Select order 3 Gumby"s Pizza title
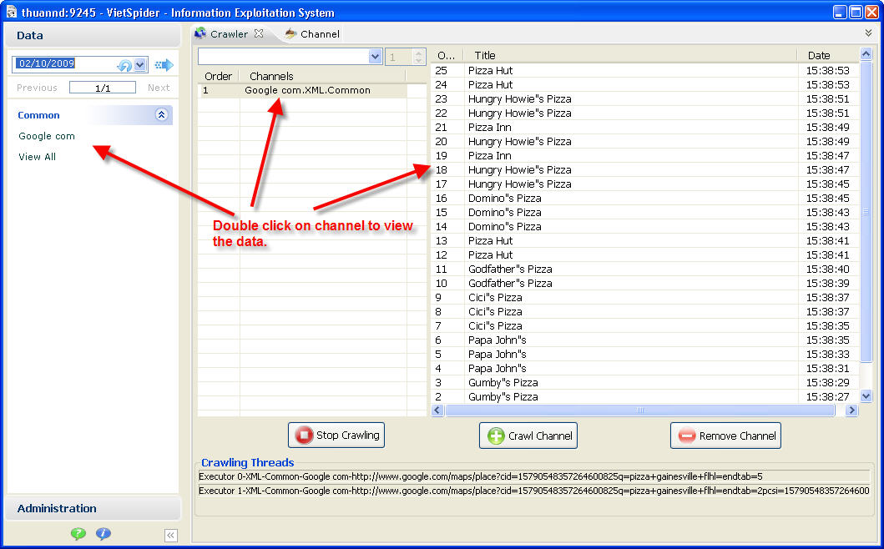Viewport: 884px width, 549px height. (x=503, y=383)
